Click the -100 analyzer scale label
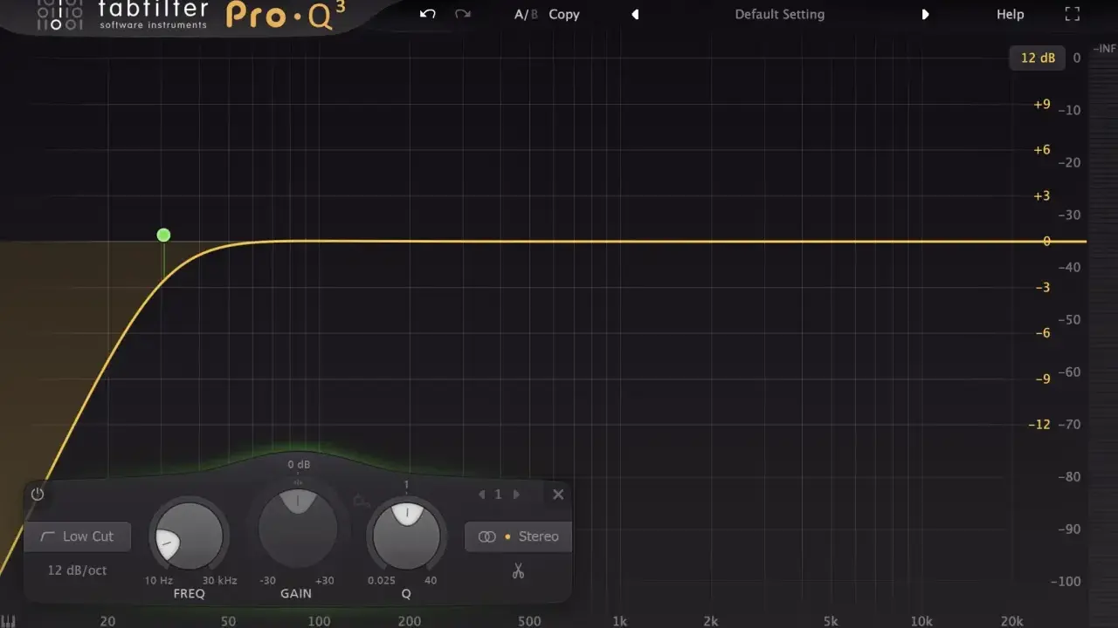The width and height of the screenshot is (1118, 628). (x=1066, y=582)
